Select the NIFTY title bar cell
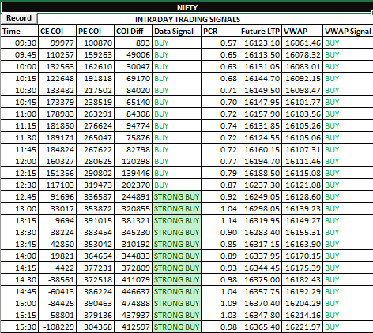 (x=186, y=7)
